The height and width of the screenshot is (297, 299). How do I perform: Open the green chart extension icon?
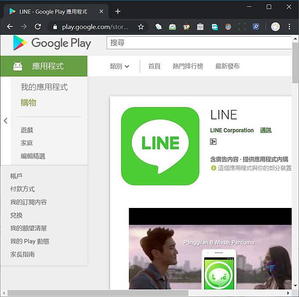(172, 27)
